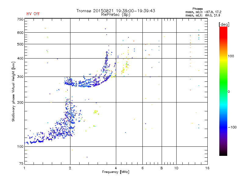Viewport: 244px width, 183px height.
Task: Click the x-axis '2' tick label
Action: 70,168
